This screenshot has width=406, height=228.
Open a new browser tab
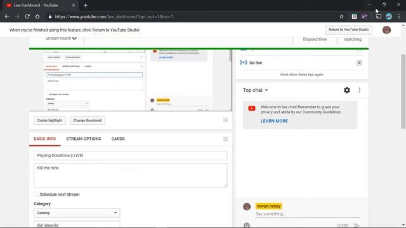[86, 5]
